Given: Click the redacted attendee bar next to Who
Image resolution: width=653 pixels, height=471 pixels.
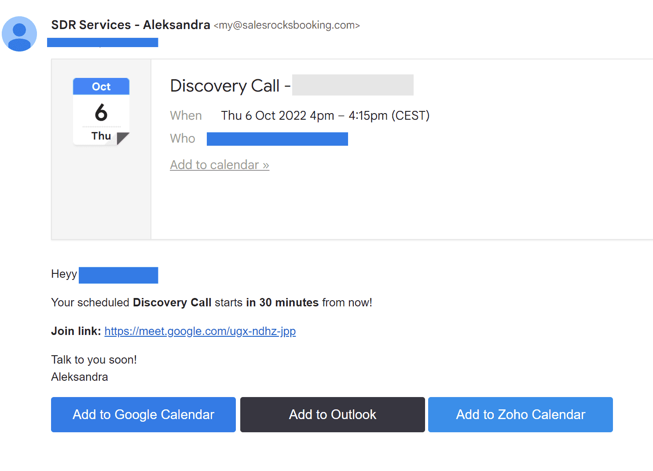Looking at the screenshot, I should pyautogui.click(x=277, y=139).
